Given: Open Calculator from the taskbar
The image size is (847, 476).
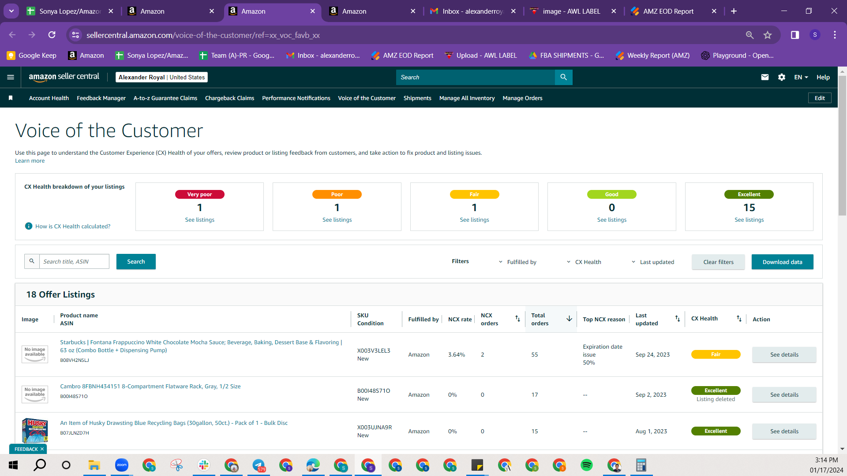Looking at the screenshot, I should (x=641, y=465).
